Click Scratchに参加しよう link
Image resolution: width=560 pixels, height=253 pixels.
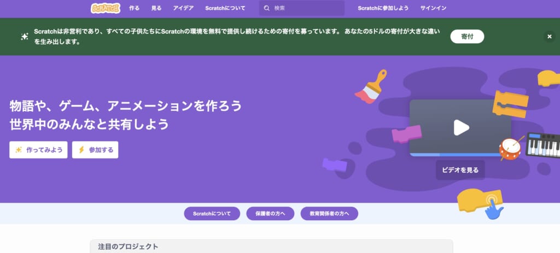tap(383, 8)
